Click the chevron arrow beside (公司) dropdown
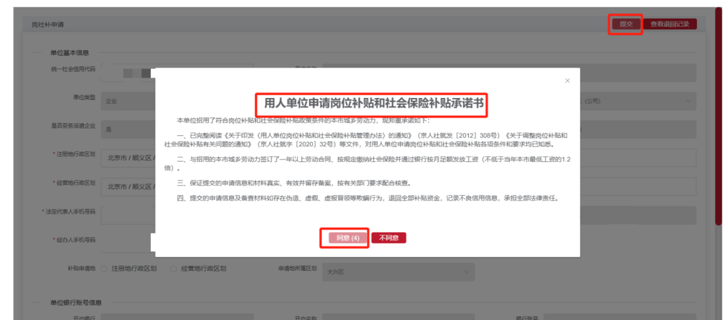The height and width of the screenshot is (320, 726). pyautogui.click(x=689, y=101)
